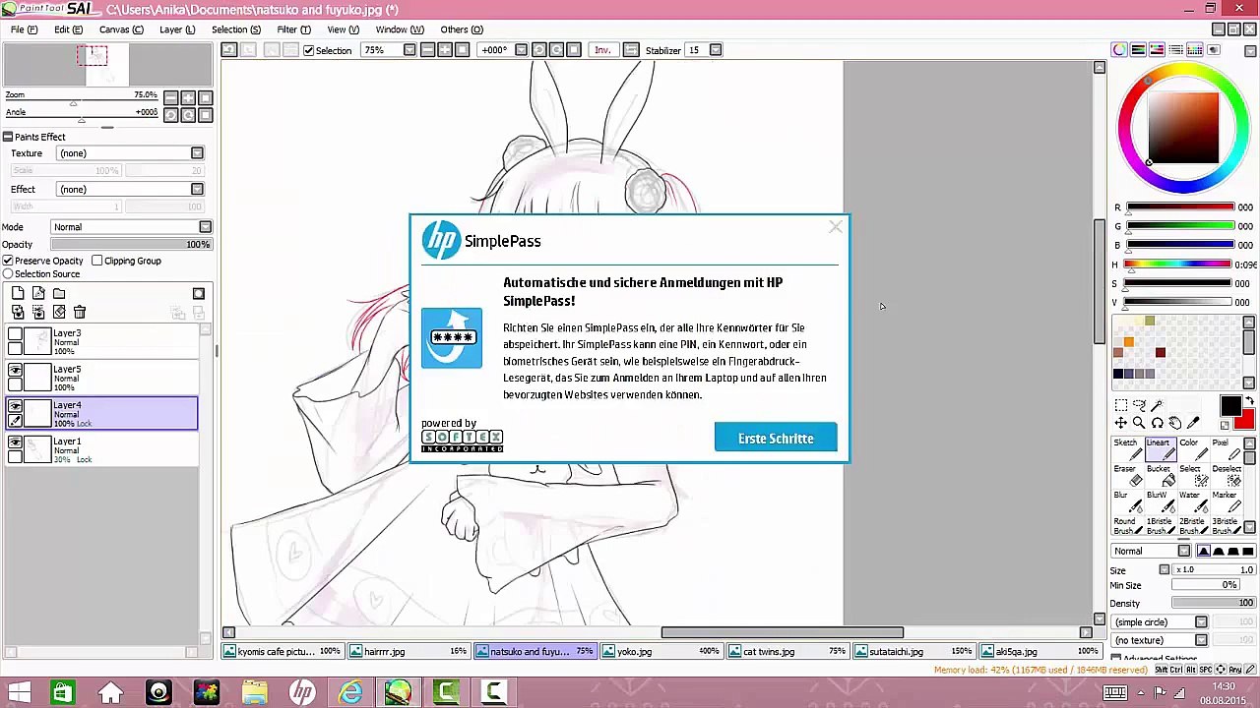
Task: Collapse the Paints Effect section
Action: pos(8,137)
